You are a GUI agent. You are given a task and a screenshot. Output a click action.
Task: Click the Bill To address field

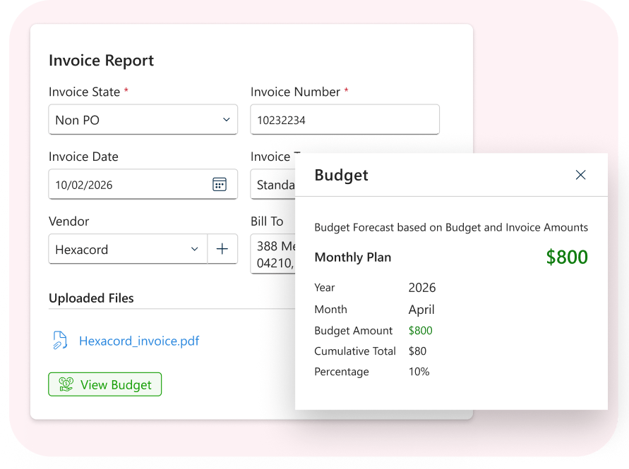(x=272, y=254)
